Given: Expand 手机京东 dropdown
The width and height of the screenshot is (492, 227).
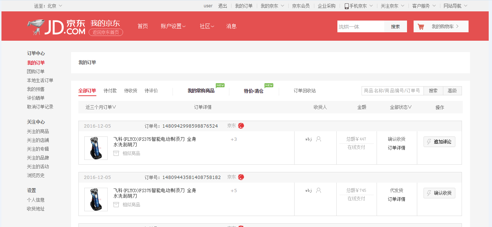Looking at the screenshot, I should [x=359, y=6].
